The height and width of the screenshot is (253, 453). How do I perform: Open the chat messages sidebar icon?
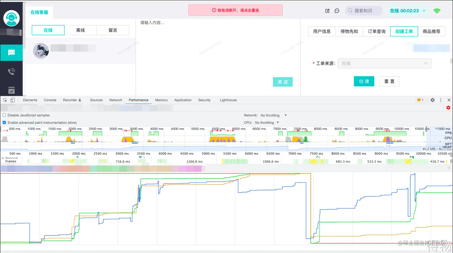coord(11,53)
